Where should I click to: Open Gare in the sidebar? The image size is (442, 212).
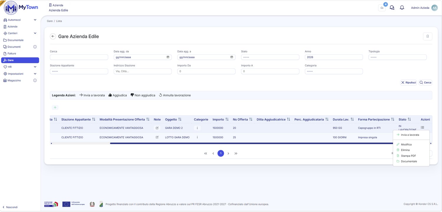[x=20, y=60]
